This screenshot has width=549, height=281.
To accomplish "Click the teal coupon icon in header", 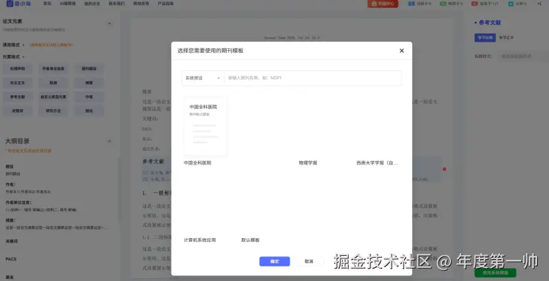I will (x=511, y=4).
